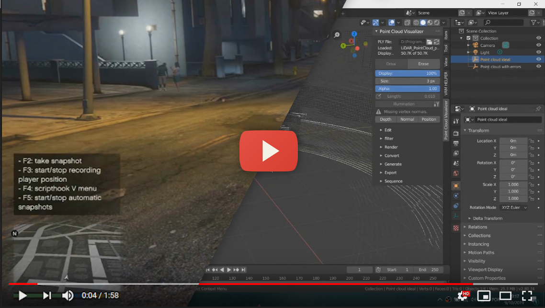Image resolution: width=545 pixels, height=308 pixels.
Task: Select Normal shading button
Action: pyautogui.click(x=407, y=119)
